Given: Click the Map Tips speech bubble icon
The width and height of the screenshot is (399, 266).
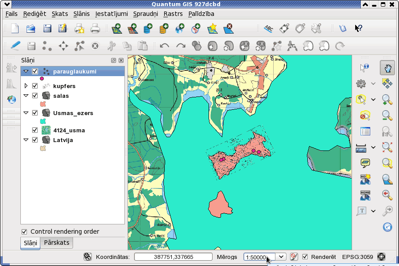Looking at the screenshot, I should [365, 163].
